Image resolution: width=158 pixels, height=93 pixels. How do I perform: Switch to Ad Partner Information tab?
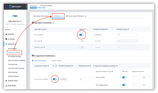click(x=41, y=16)
